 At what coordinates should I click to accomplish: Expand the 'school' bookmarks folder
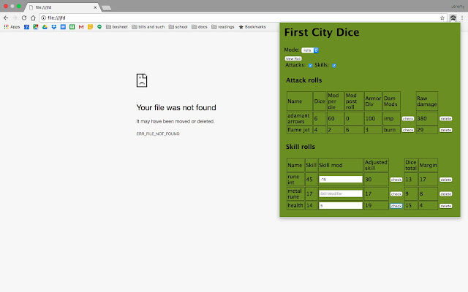pyautogui.click(x=178, y=27)
